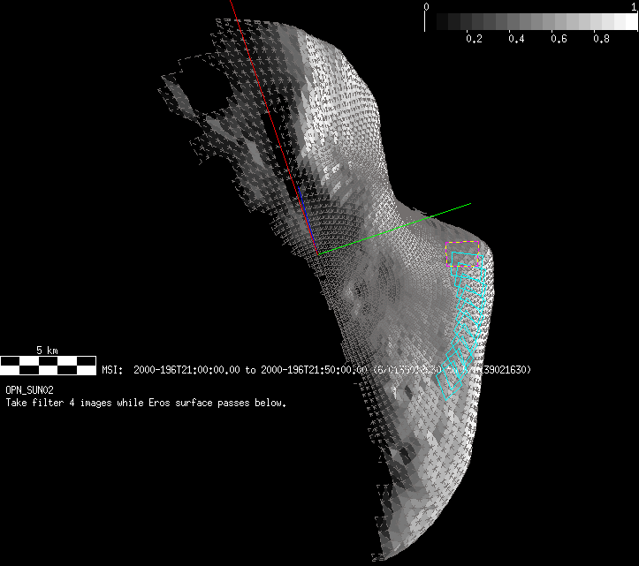Click the green axis line
Image resolution: width=639 pixels, height=566 pixels.
(398, 228)
